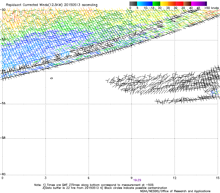
Task: Select the yellow 20-25 knots color swatch
Action: pos(164,4)
